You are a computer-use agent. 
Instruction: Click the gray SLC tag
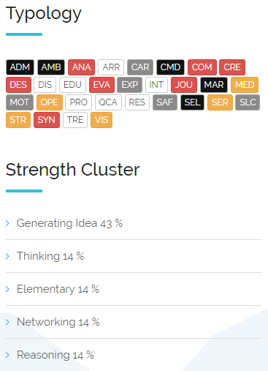[248, 102]
